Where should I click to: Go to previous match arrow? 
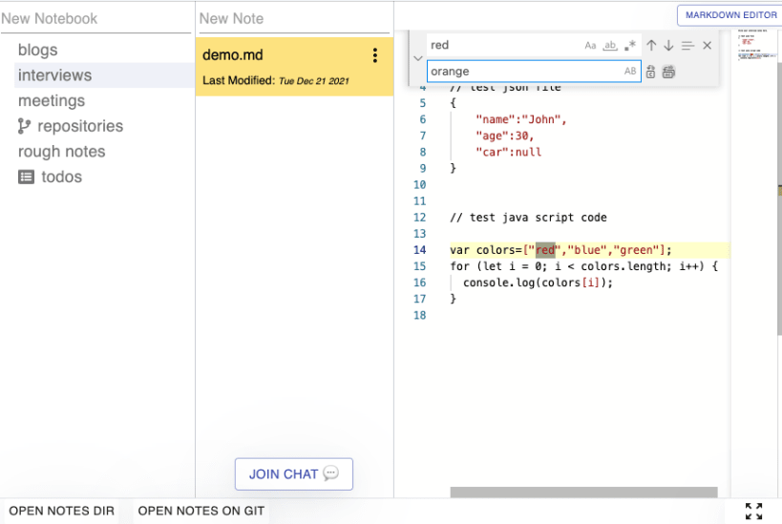tap(651, 46)
